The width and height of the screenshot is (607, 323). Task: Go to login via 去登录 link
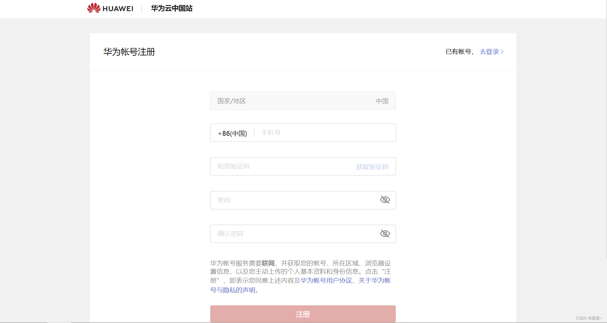coord(491,52)
